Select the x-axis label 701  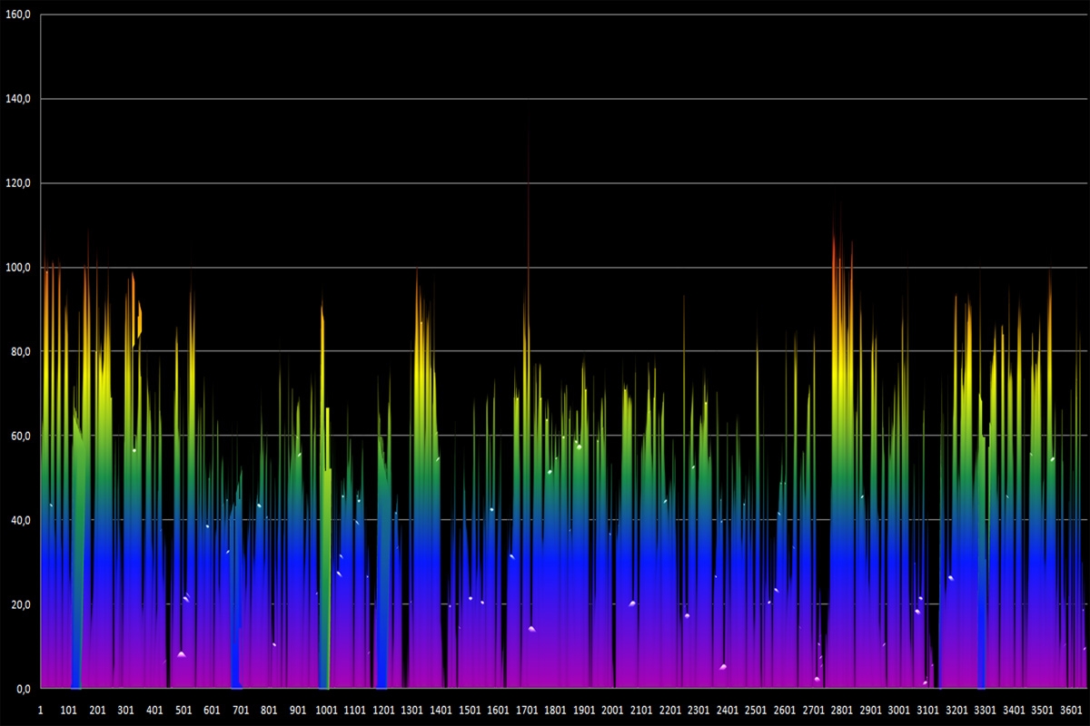[241, 711]
